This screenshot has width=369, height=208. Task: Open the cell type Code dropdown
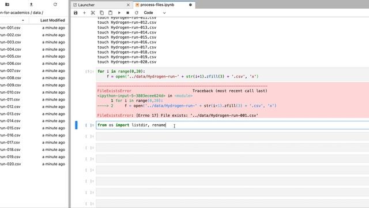pyautogui.click(x=155, y=13)
